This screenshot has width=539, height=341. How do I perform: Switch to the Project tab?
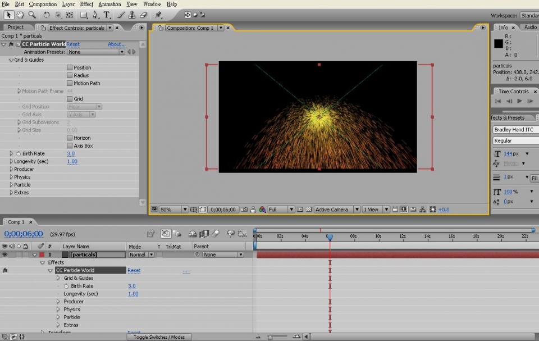click(16, 27)
